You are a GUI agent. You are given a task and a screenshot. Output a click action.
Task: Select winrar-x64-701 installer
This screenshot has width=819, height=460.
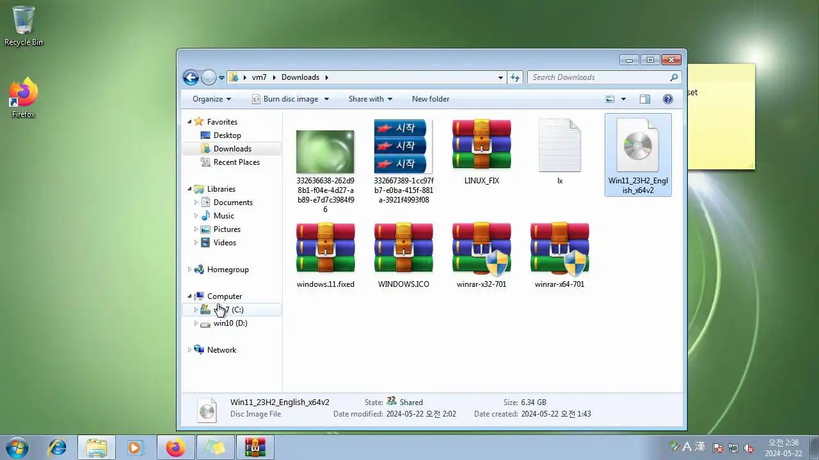click(559, 255)
